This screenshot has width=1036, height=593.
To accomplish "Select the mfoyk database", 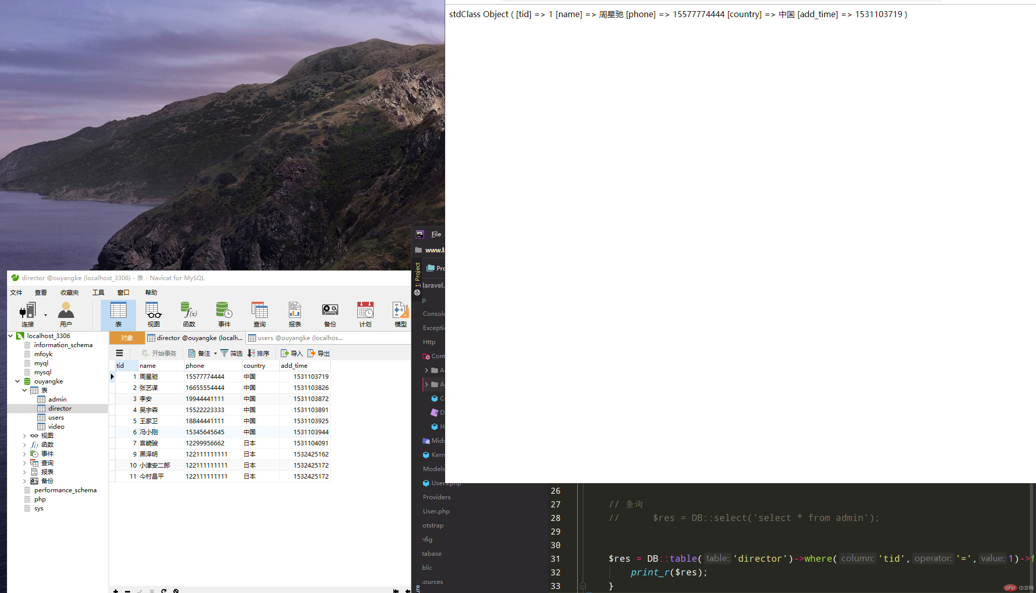I will click(x=43, y=354).
